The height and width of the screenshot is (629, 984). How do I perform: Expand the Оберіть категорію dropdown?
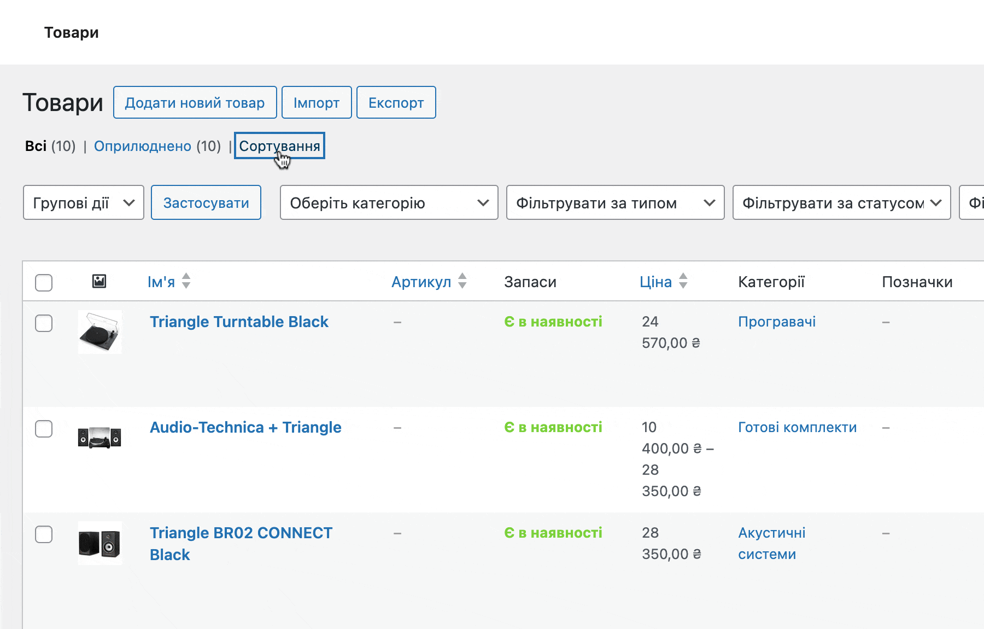click(388, 203)
